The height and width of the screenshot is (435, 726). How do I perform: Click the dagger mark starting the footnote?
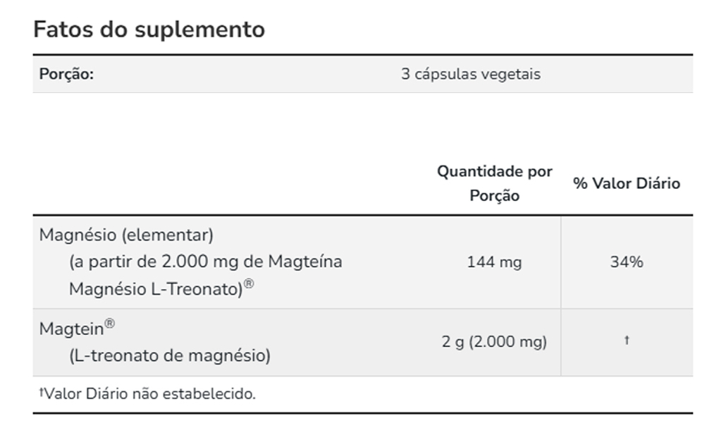42,391
